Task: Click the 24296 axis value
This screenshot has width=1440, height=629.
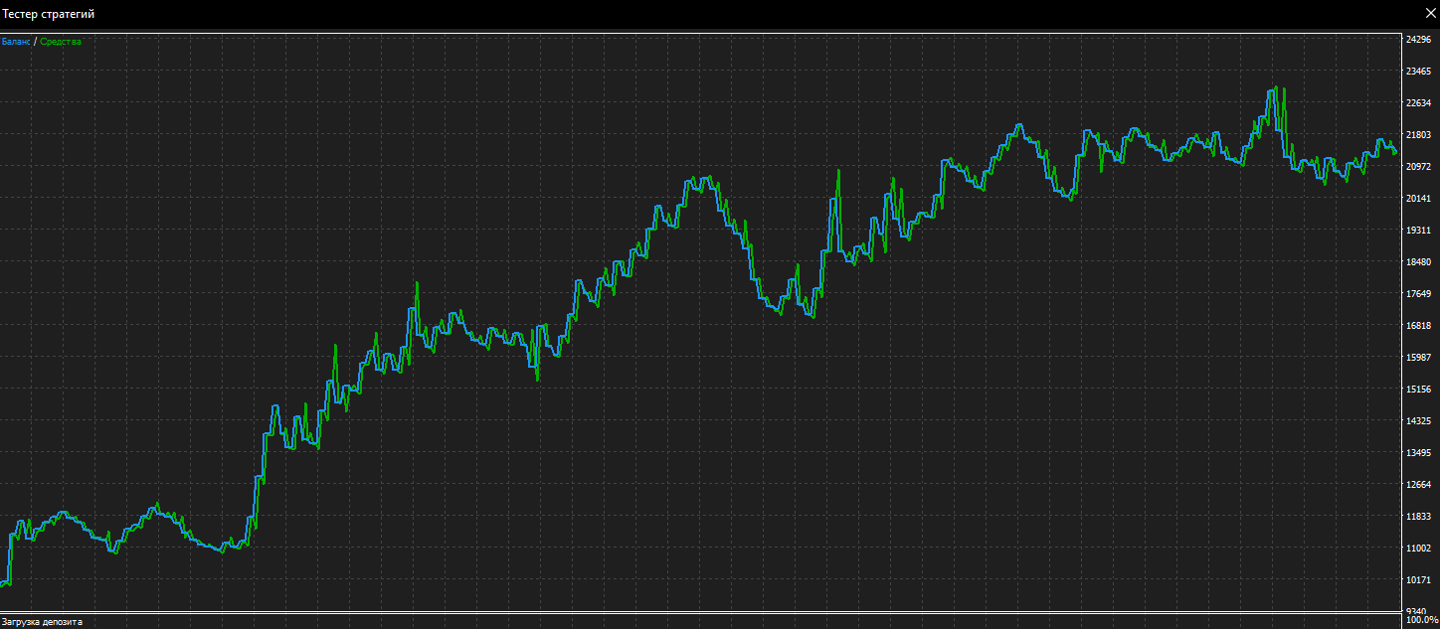Action: [1418, 40]
